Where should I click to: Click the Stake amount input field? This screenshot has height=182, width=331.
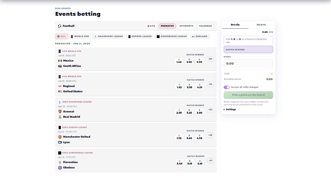click(x=248, y=64)
